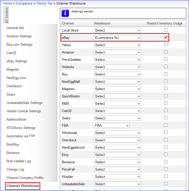Open Bonanza channel warehouse dropdown

coord(117,162)
